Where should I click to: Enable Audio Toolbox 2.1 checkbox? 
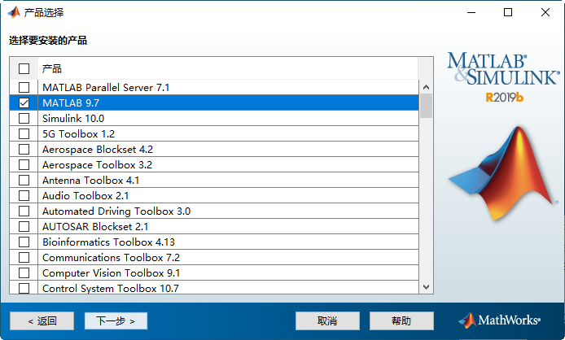[x=24, y=196]
